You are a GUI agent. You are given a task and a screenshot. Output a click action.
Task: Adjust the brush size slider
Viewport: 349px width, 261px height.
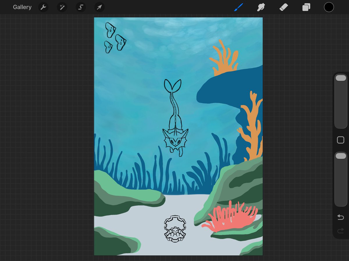coord(341,101)
